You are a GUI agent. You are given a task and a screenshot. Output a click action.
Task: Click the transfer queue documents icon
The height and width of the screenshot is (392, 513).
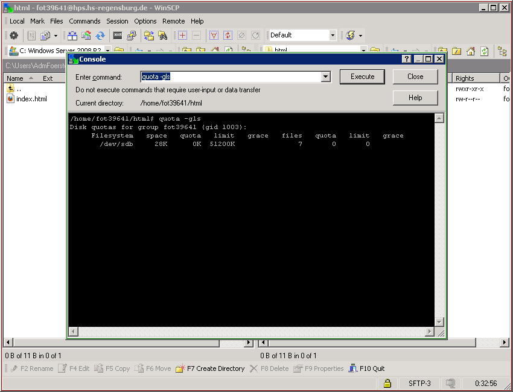point(45,36)
